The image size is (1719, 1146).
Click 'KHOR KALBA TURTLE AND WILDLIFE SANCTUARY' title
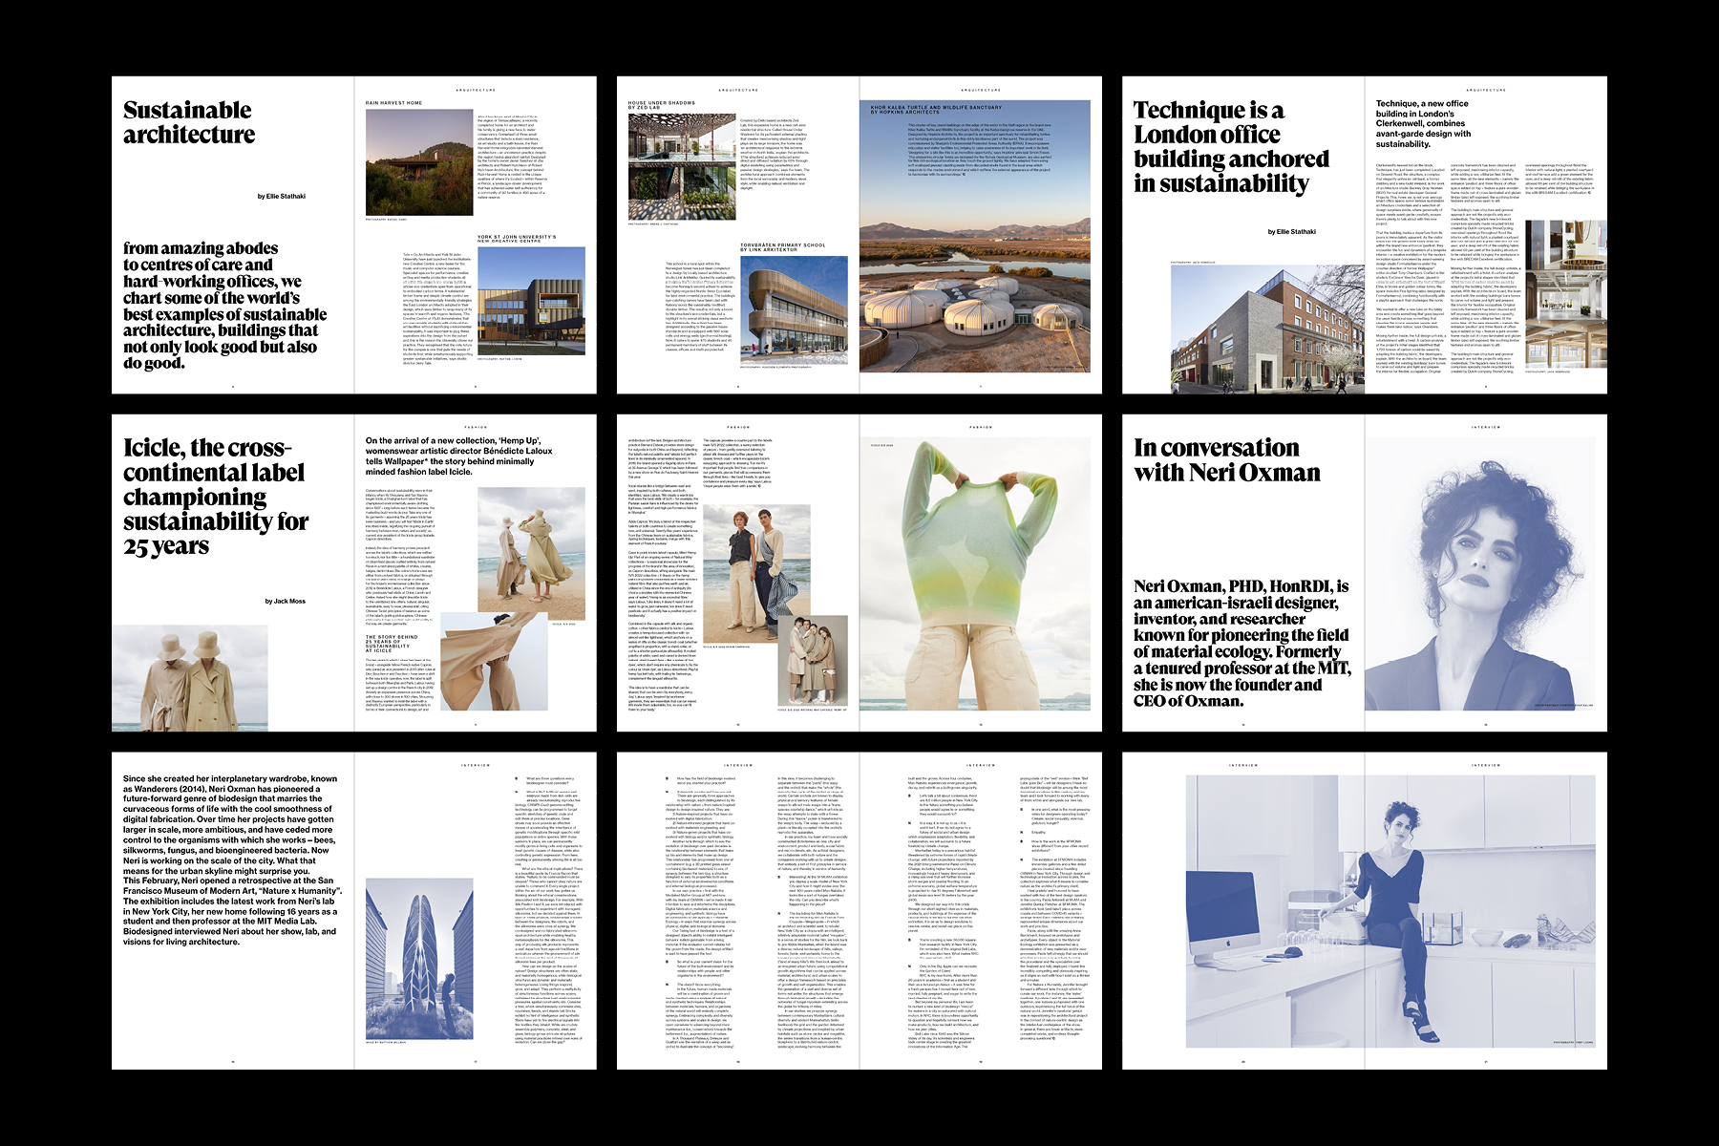pos(936,109)
